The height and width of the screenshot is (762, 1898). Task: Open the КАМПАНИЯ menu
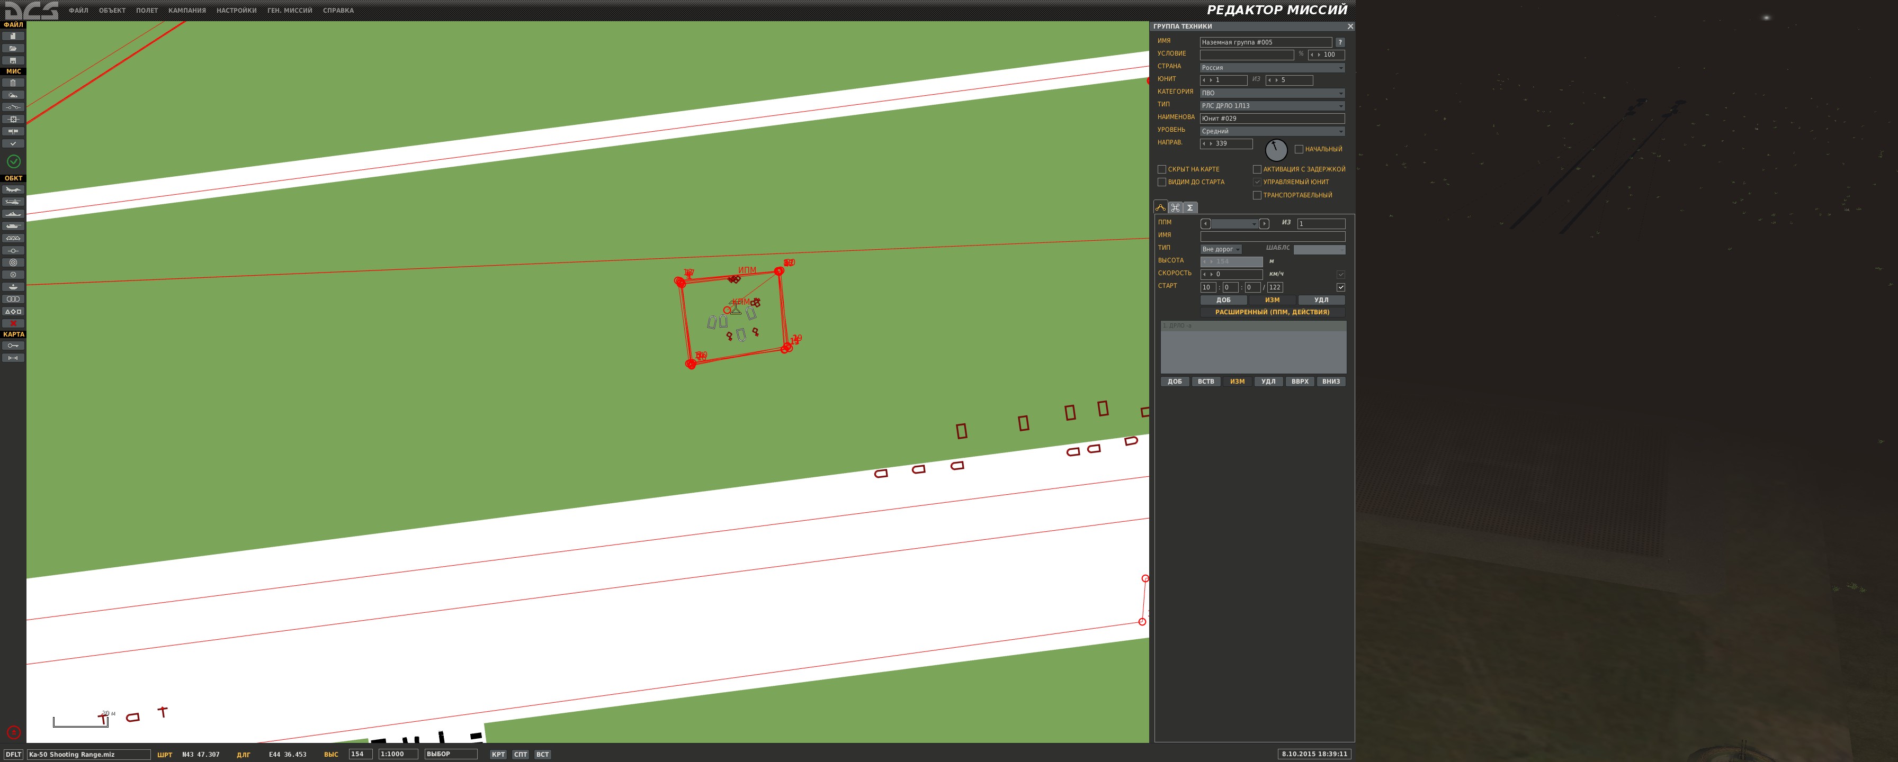point(187,10)
